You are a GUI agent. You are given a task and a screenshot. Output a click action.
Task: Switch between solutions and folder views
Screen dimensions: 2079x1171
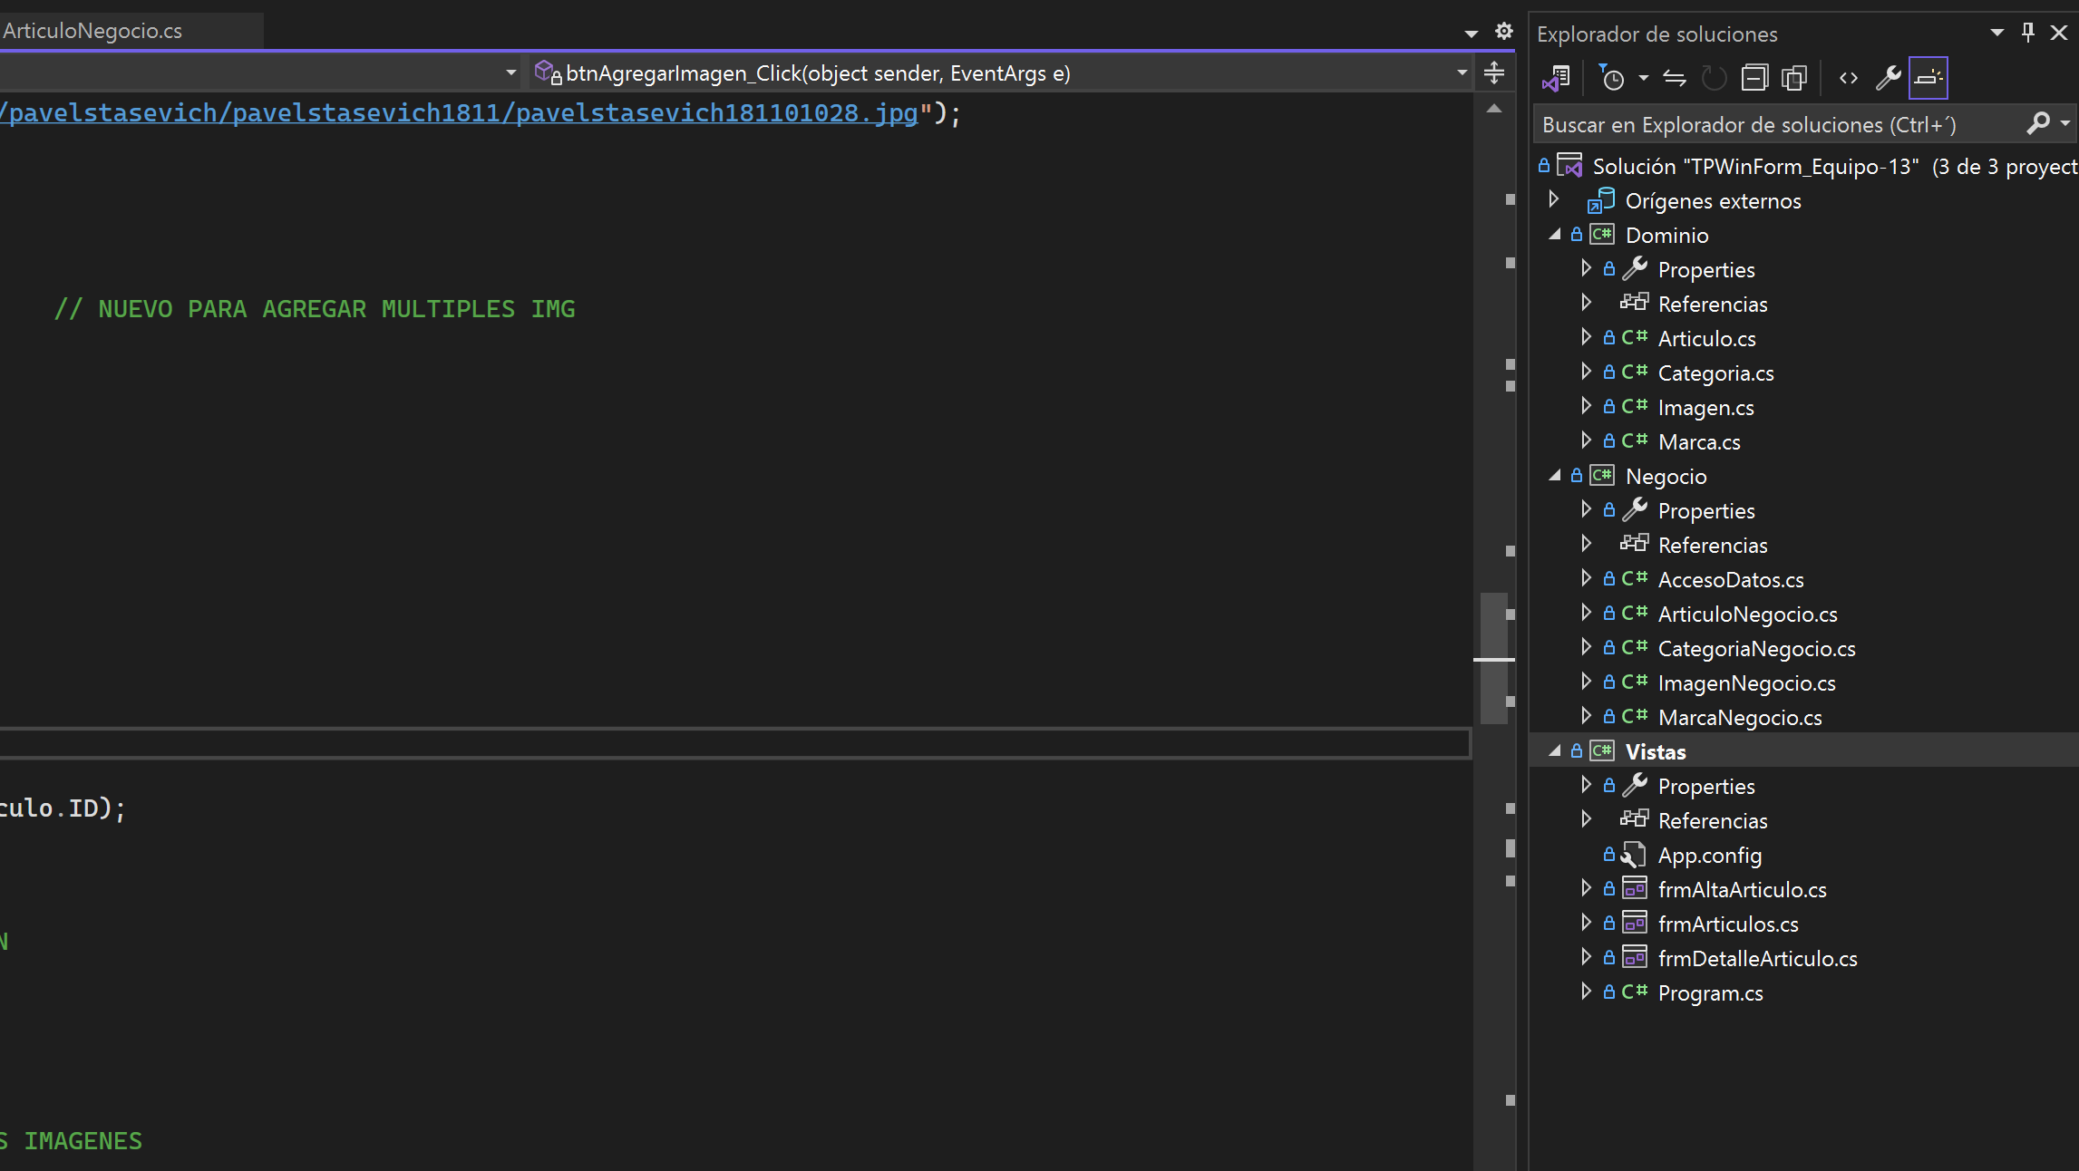tap(1557, 79)
